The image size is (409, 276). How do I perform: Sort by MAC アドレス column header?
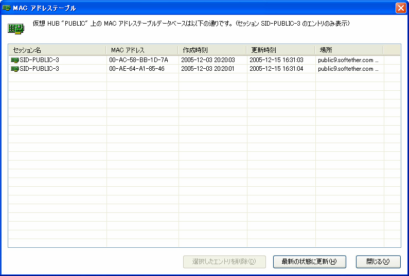(x=142, y=50)
